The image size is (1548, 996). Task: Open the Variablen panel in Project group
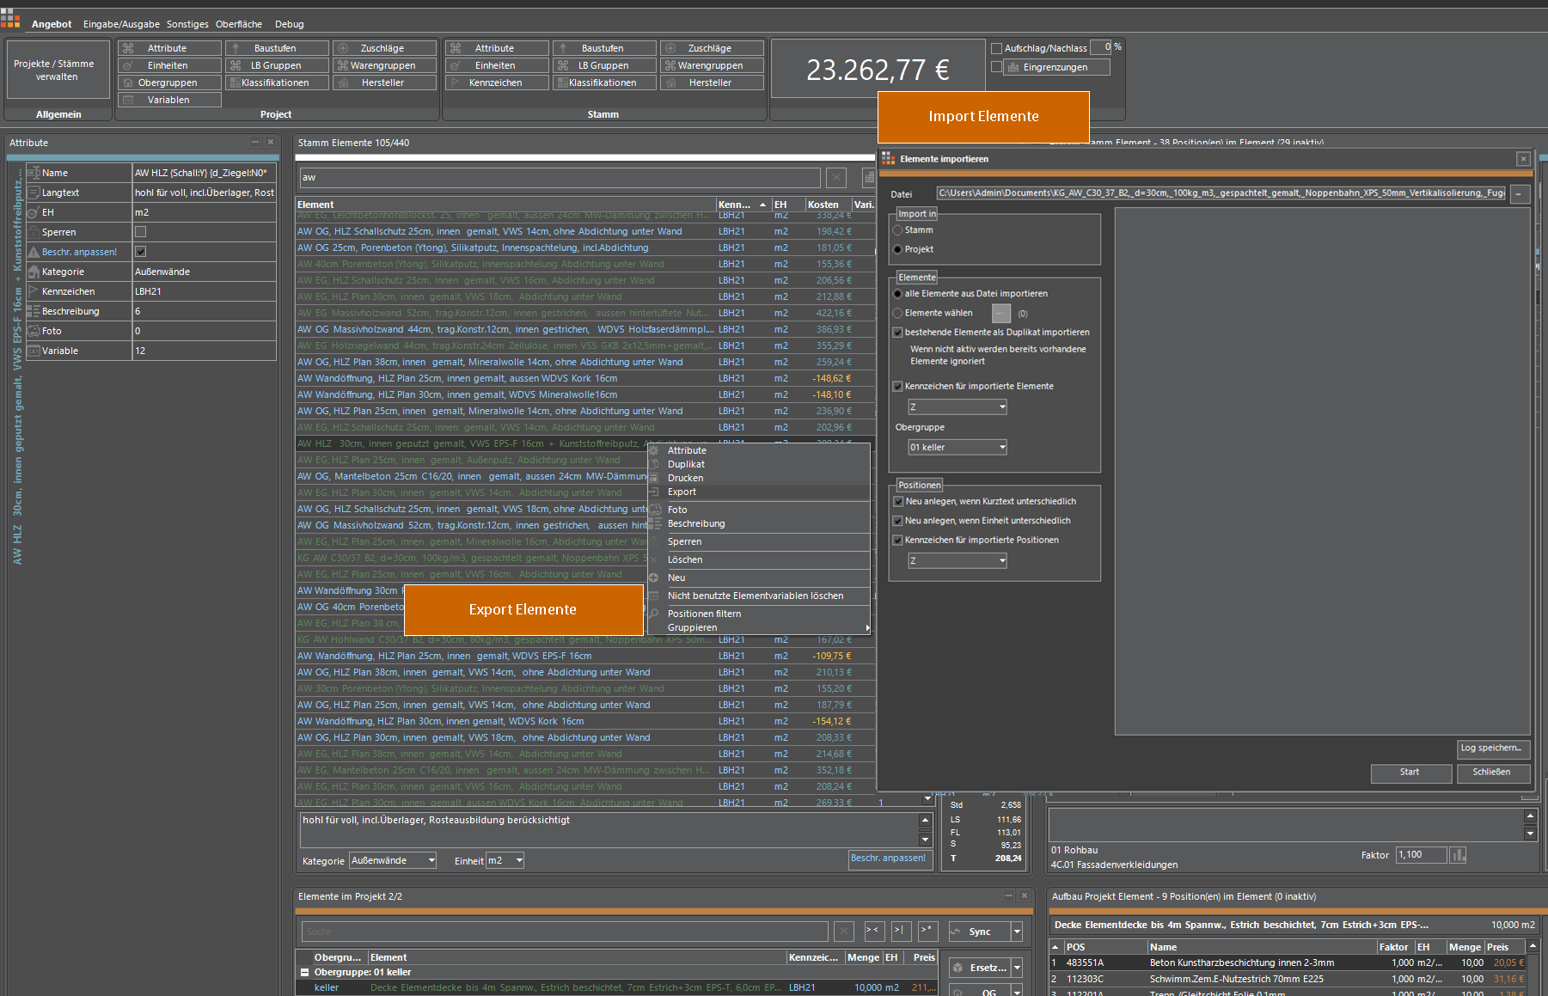pyautogui.click(x=168, y=99)
